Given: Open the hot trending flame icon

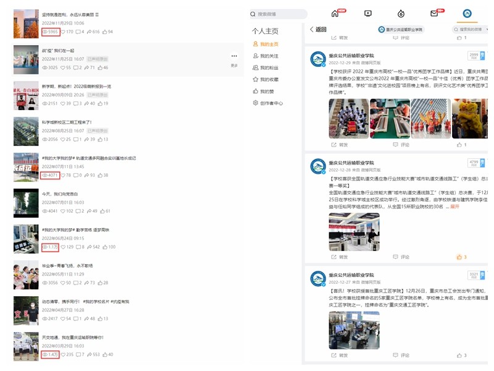Looking at the screenshot, I should 401,14.
